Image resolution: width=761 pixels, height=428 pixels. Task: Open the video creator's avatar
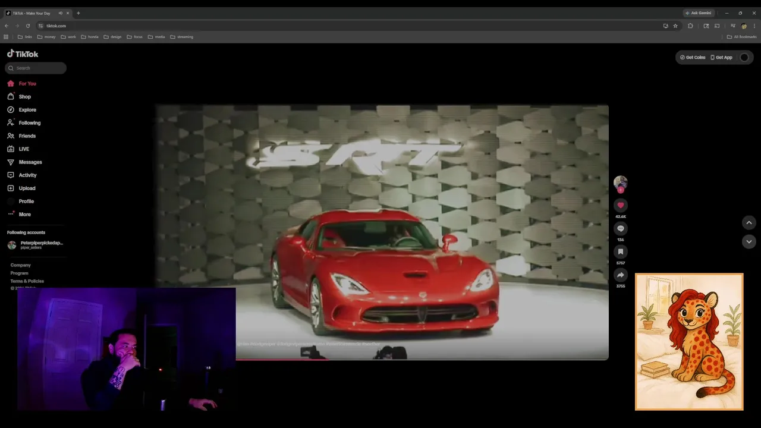(x=620, y=182)
